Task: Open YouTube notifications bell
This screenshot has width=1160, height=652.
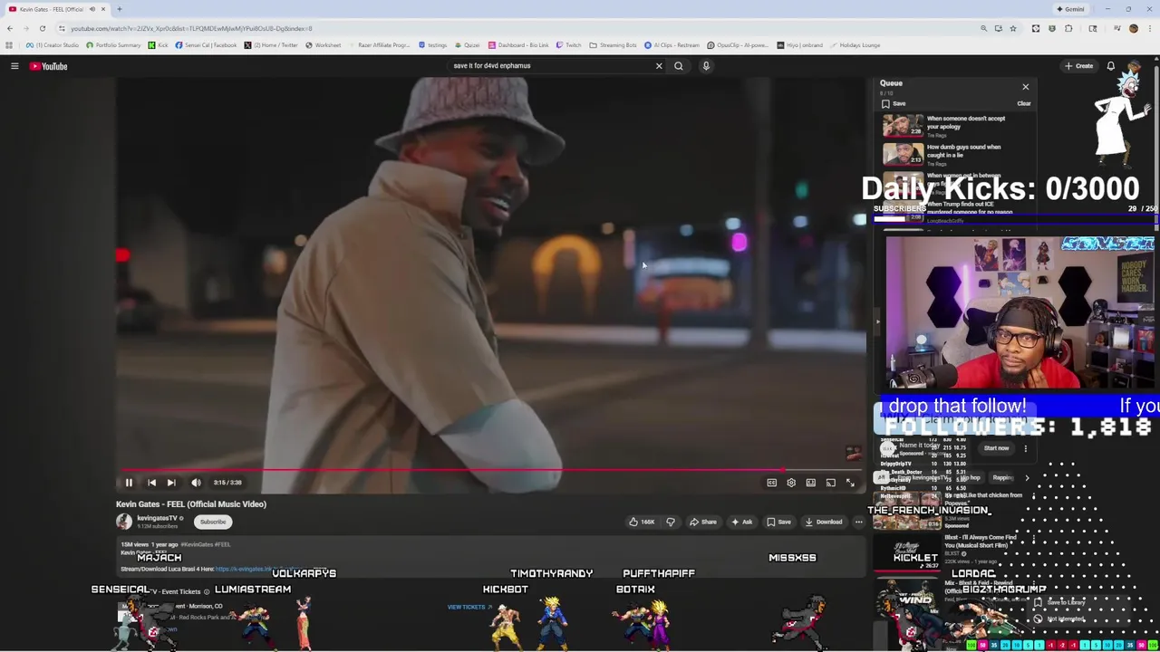Action: [x=1110, y=66]
